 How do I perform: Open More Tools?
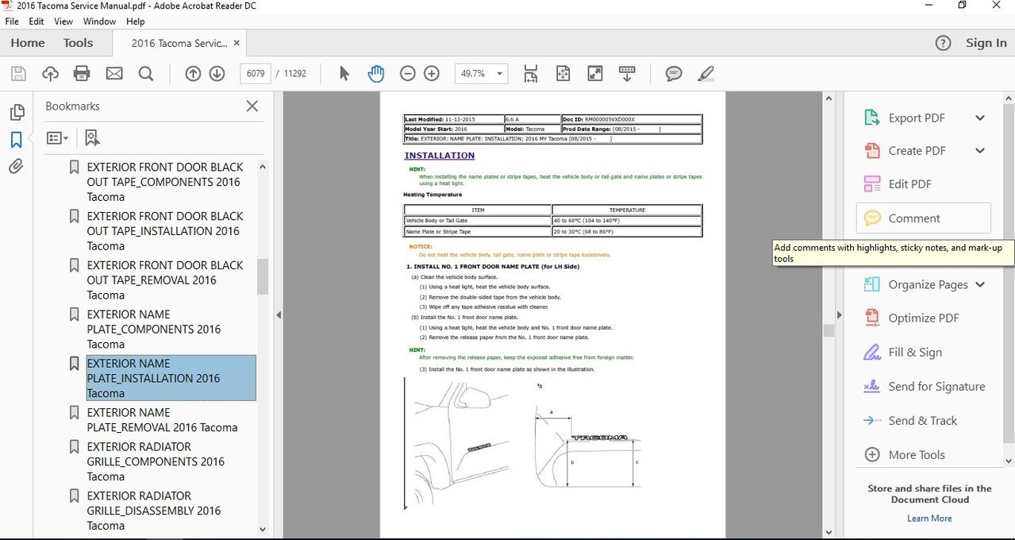[x=917, y=455]
